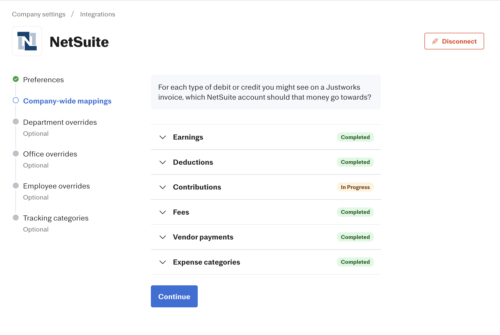The height and width of the screenshot is (335, 500).
Task: Click the Vendor payments section title
Action: tap(203, 237)
